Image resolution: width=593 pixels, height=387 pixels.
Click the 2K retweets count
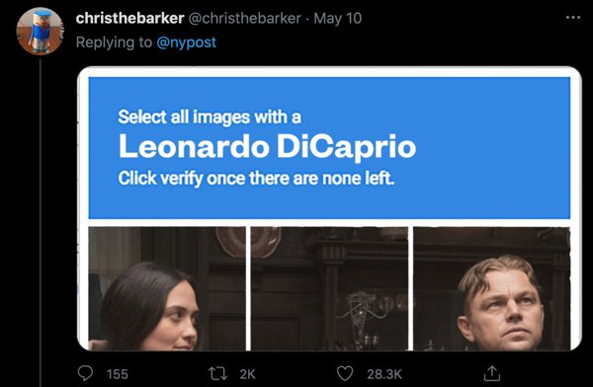(248, 374)
